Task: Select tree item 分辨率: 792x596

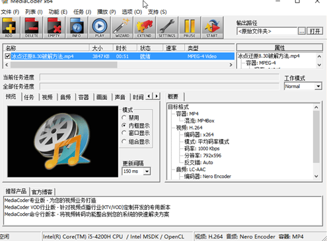Action: (203, 156)
